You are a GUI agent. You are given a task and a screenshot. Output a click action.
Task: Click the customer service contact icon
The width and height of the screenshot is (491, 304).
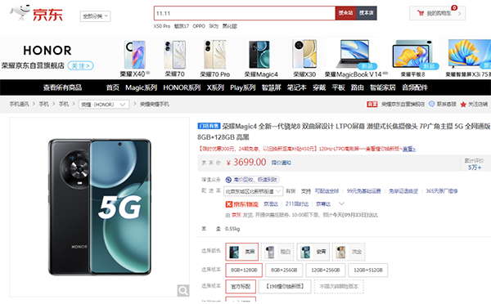431,104
